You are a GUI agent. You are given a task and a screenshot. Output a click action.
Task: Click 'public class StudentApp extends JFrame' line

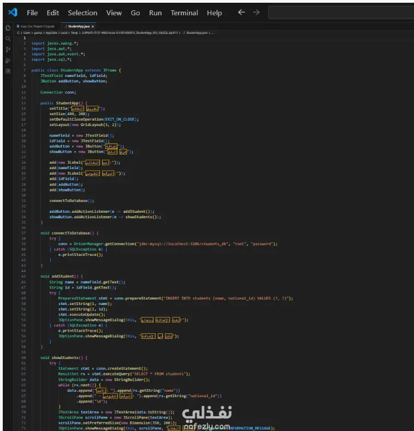coord(76,70)
